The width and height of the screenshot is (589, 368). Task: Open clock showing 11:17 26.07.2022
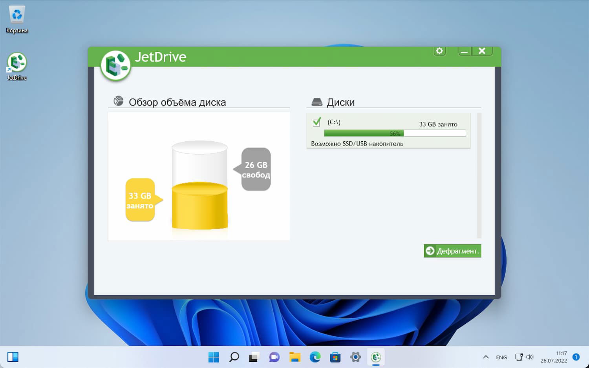(554, 357)
